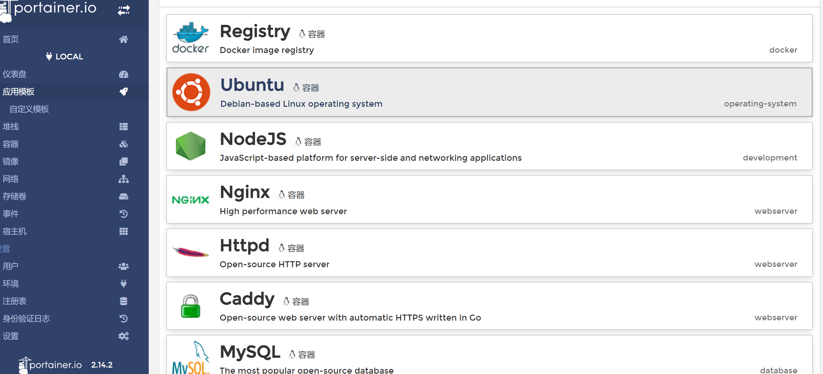Click the green NodeJS hexagon logo

190,146
